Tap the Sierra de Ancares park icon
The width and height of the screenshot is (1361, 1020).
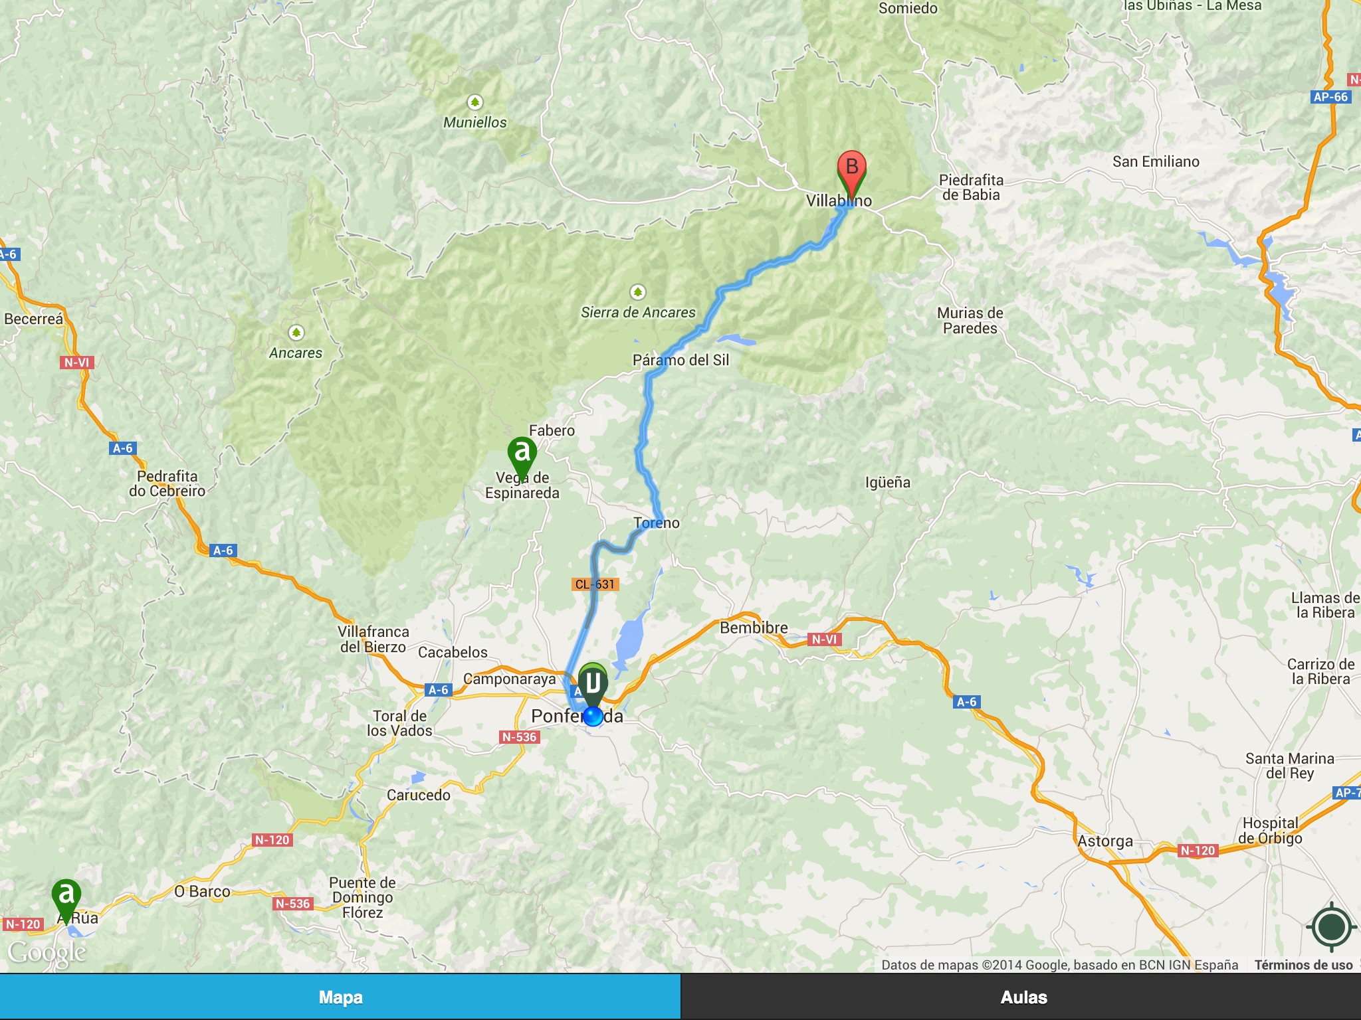pos(638,292)
